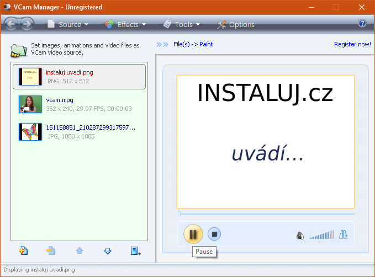The height and width of the screenshot is (277, 375).
Task: Open the playlist options list icon
Action: [135, 251]
